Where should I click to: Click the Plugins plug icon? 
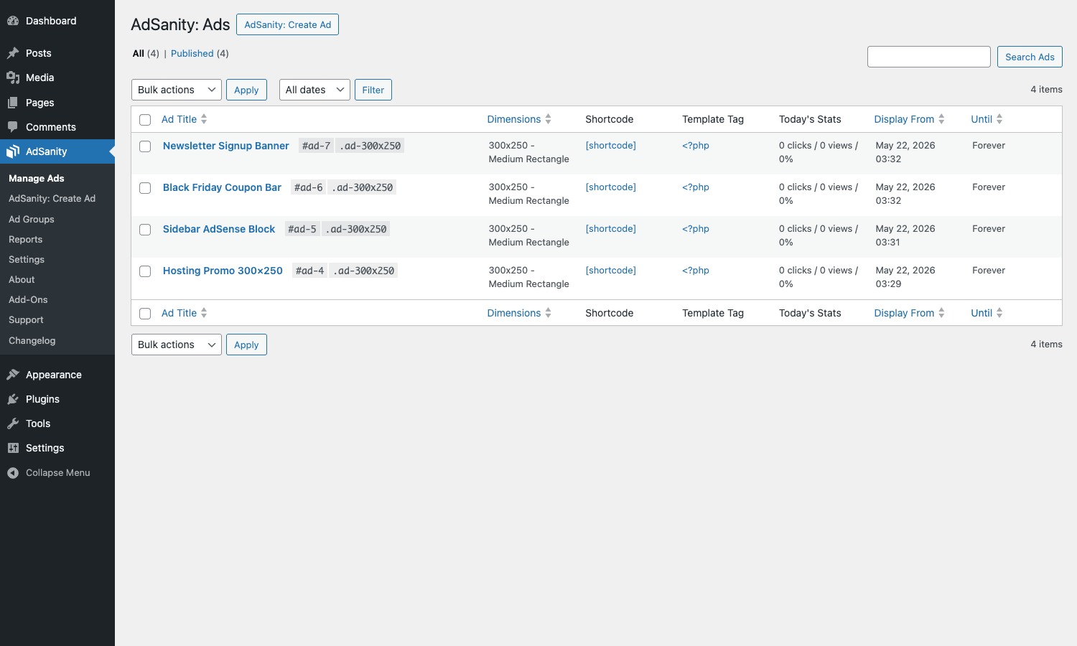coord(13,399)
